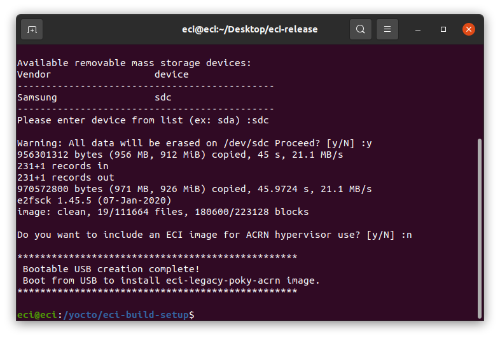Click the ACRN hypervisor question line
The height and width of the screenshot is (339, 500).
point(214,235)
